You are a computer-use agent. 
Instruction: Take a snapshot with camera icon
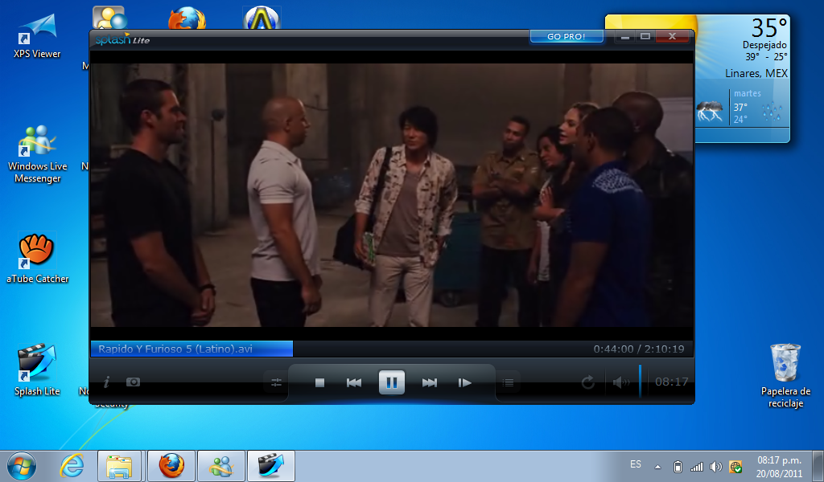(x=133, y=382)
